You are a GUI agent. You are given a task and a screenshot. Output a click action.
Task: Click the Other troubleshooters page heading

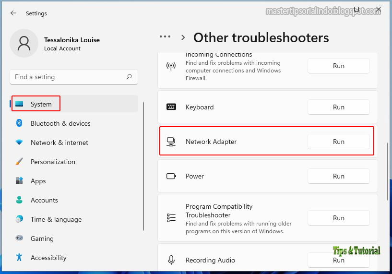pyautogui.click(x=261, y=37)
